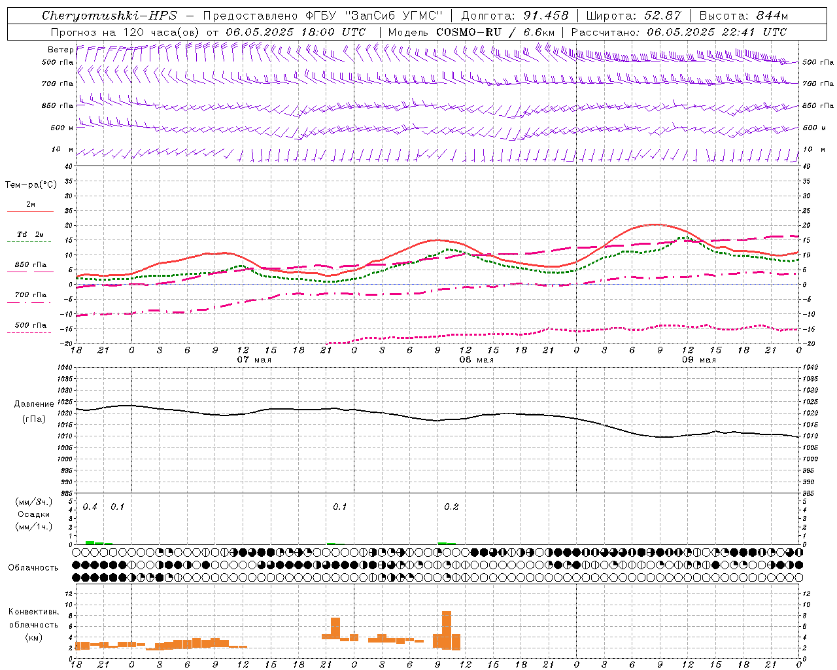Image resolution: width=837 pixels, height=670 pixels.
Task: Click the tallest orange convective cloud bar
Action: 447,630
